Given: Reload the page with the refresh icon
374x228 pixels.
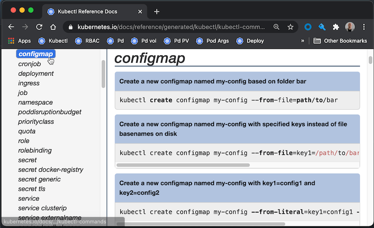Looking at the screenshot, I should point(39,27).
